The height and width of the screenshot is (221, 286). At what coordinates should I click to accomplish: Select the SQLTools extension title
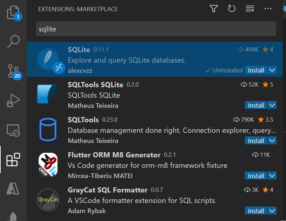pos(83,120)
